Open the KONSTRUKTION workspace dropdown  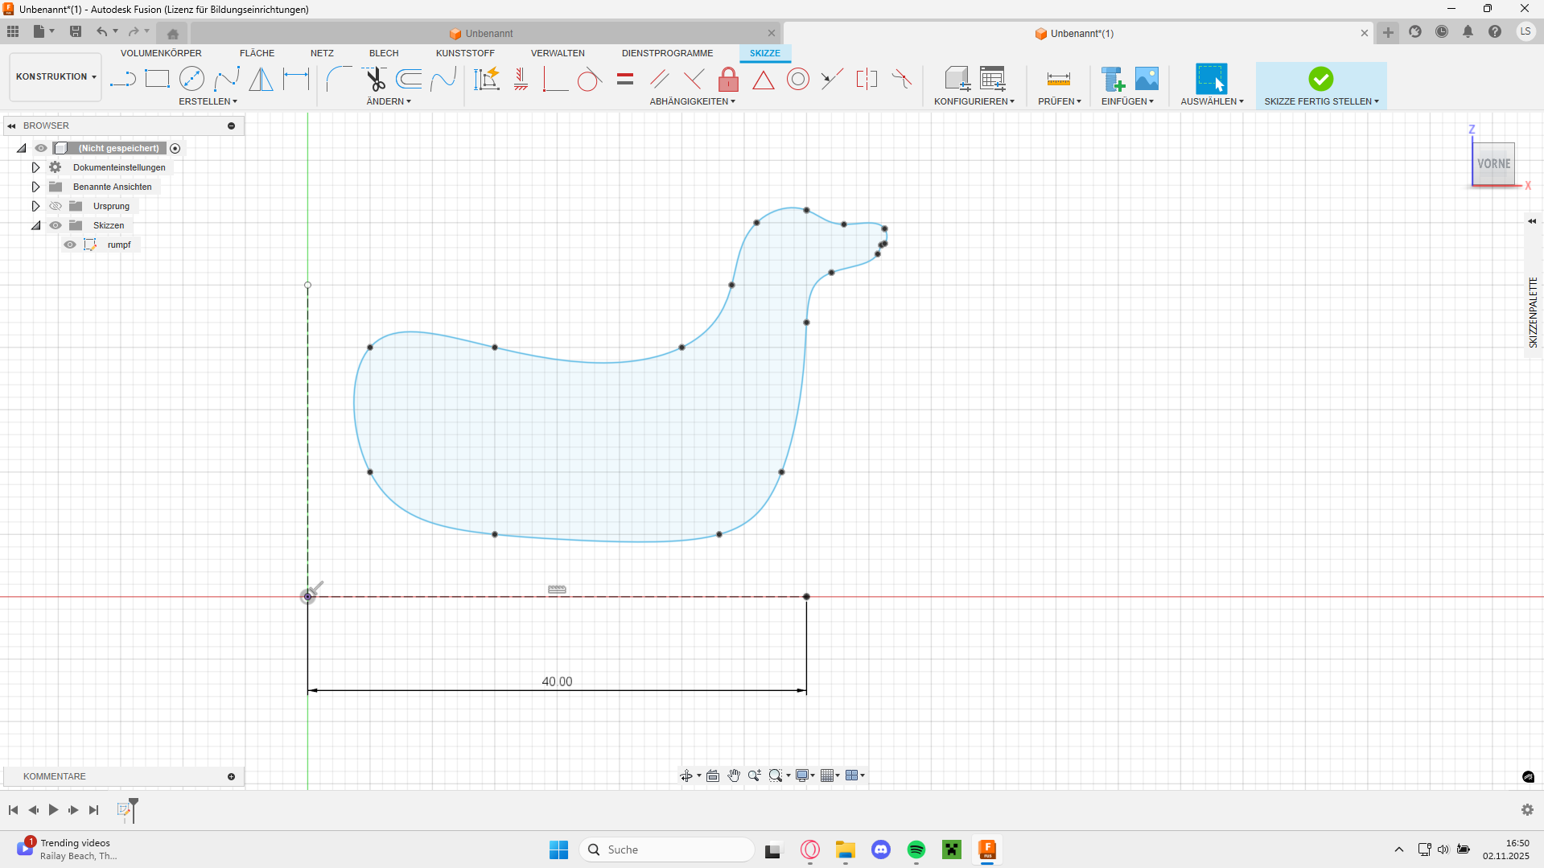pyautogui.click(x=56, y=76)
